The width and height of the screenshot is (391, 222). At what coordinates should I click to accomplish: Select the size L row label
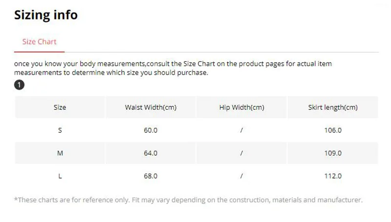[x=60, y=176]
